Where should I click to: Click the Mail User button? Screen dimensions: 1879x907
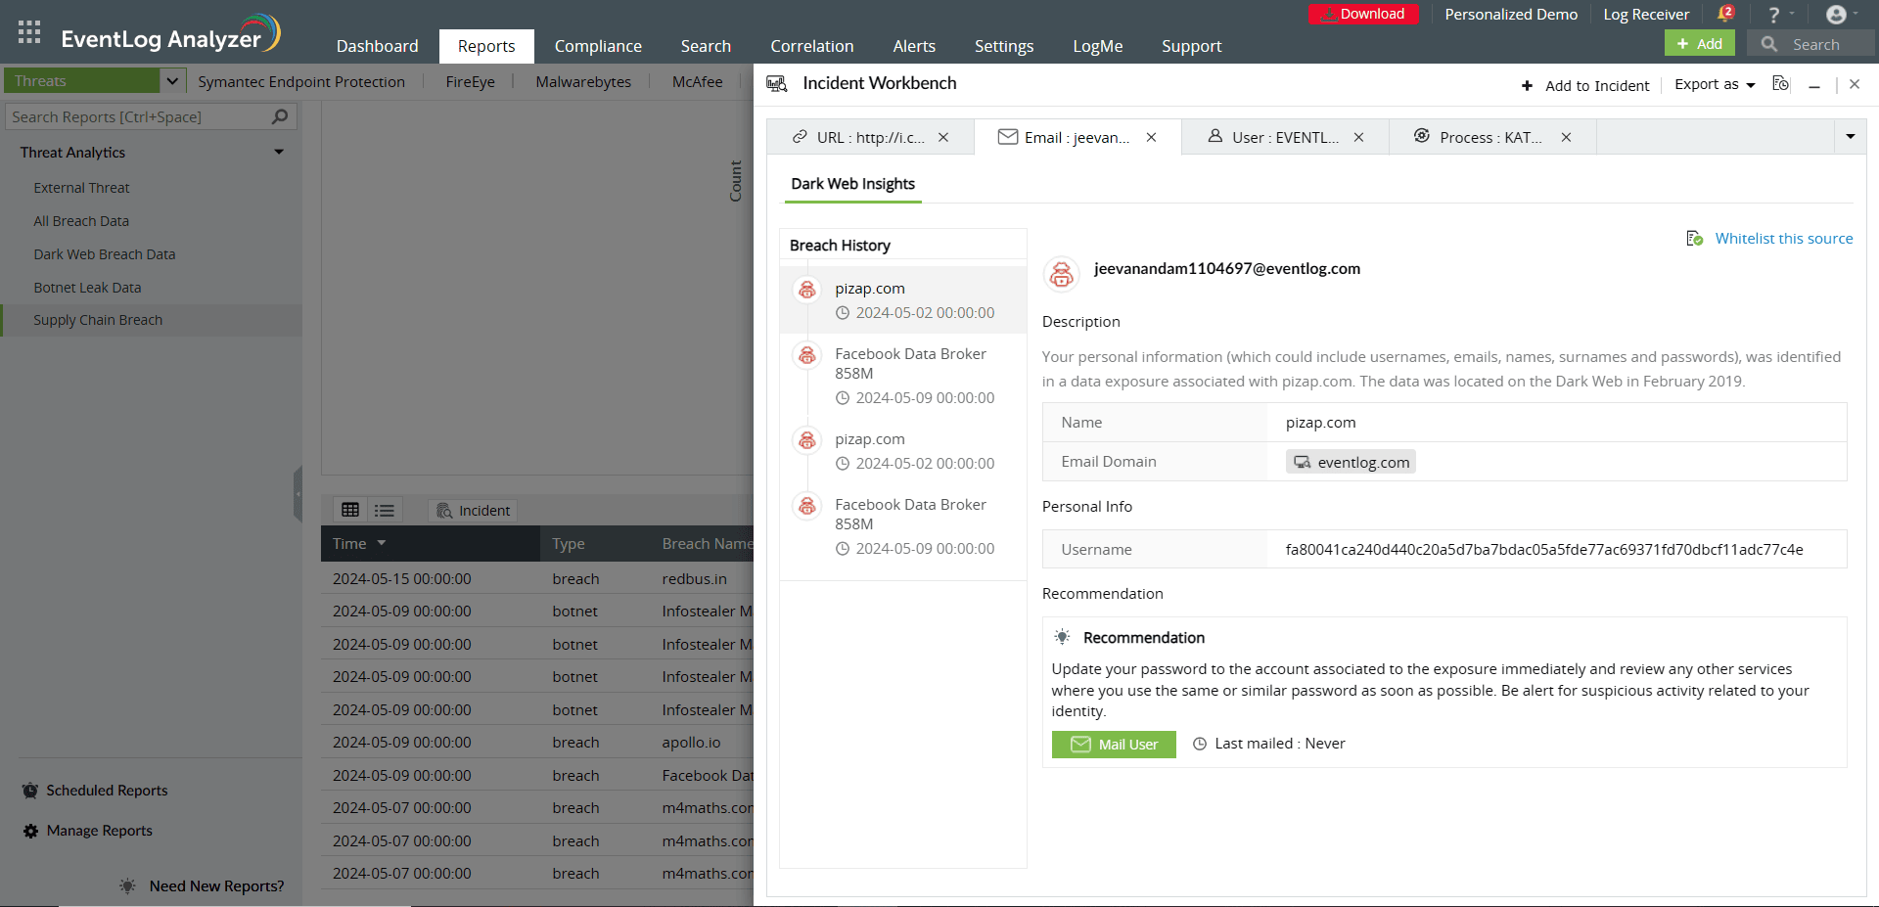coord(1113,744)
